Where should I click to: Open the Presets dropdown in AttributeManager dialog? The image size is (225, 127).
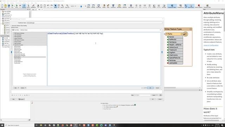pyautogui.click(x=21, y=99)
